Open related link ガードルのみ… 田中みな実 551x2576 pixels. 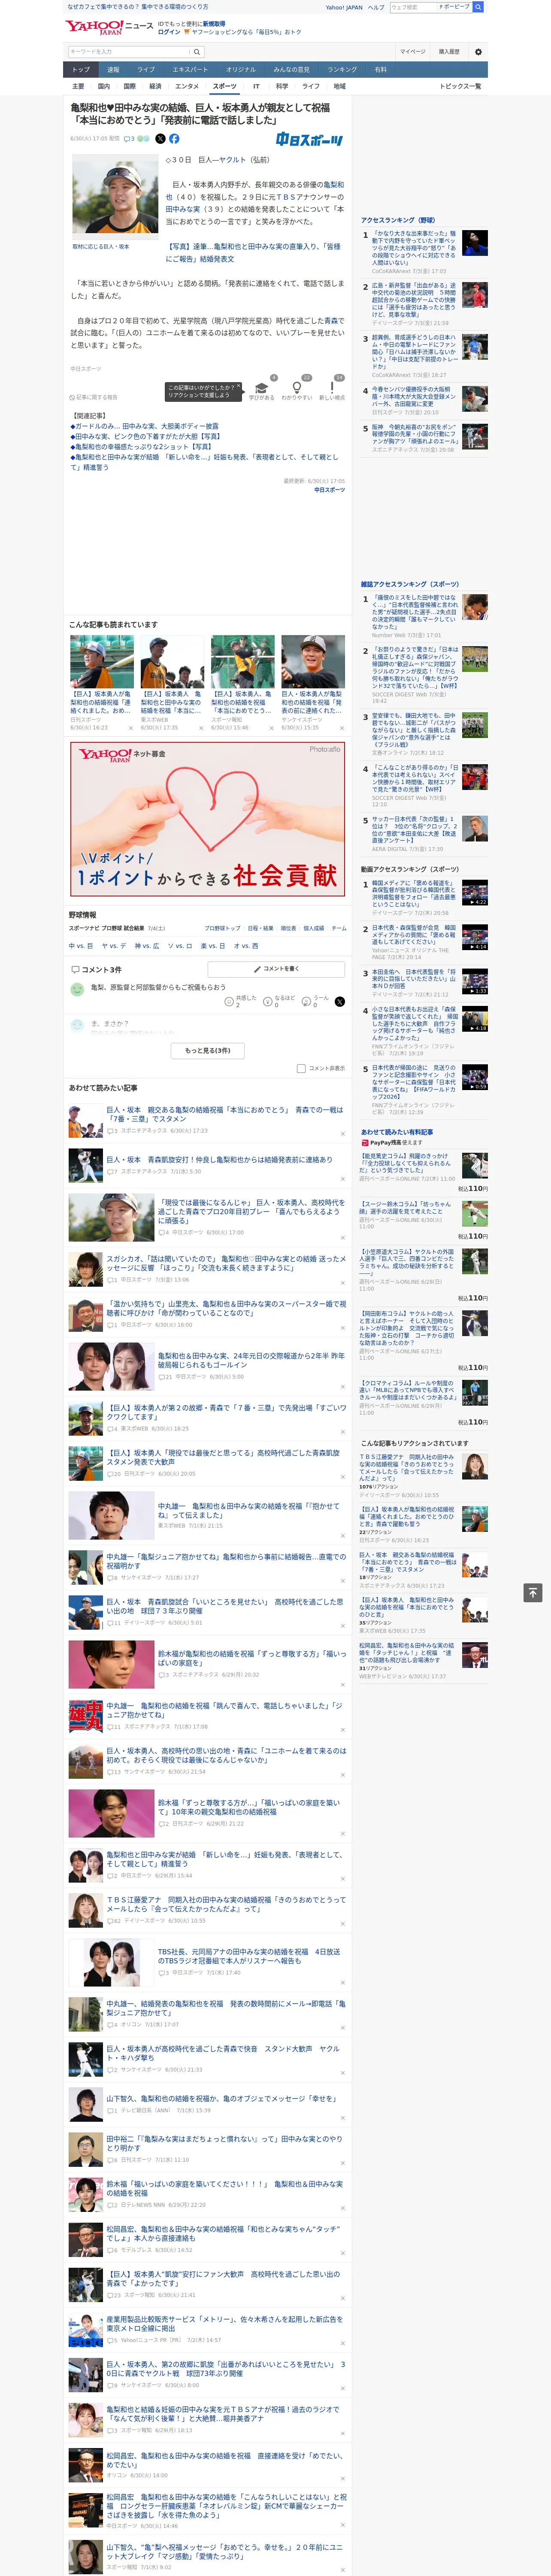point(145,426)
